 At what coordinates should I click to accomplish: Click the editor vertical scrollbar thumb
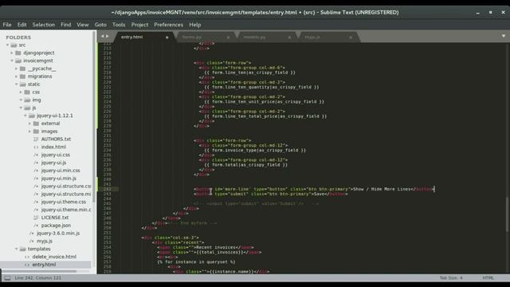coord(507,214)
